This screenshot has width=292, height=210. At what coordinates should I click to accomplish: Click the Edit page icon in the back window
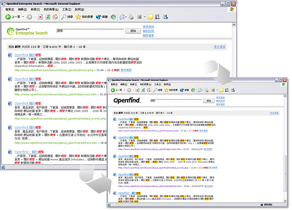pos(139,17)
